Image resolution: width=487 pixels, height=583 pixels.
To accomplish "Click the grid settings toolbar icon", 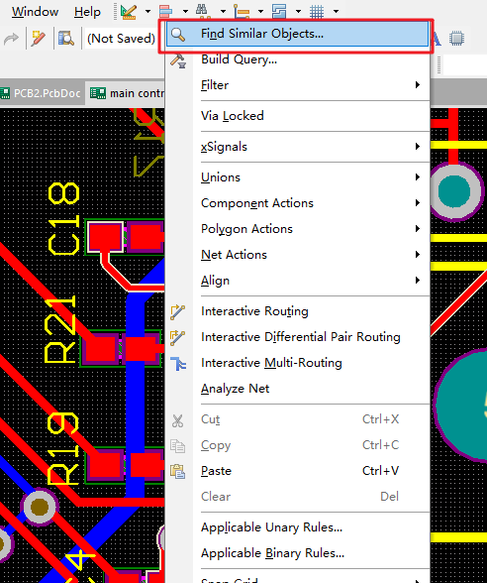I will click(x=317, y=11).
